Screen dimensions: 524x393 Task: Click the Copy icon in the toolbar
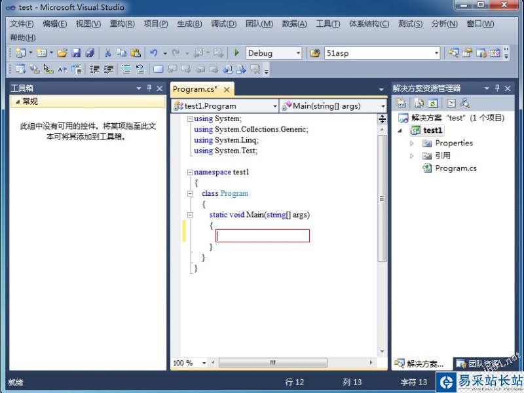coord(122,53)
